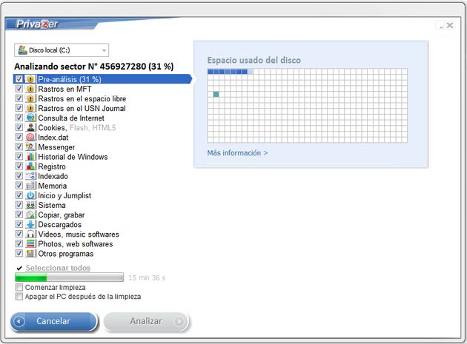Click the Registro cubes icon

pos(30,166)
